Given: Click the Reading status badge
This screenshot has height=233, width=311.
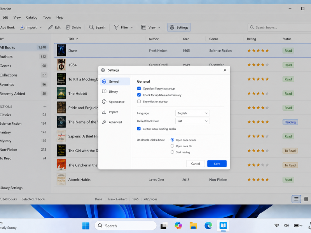Looking at the screenshot, I should pyautogui.click(x=290, y=122).
